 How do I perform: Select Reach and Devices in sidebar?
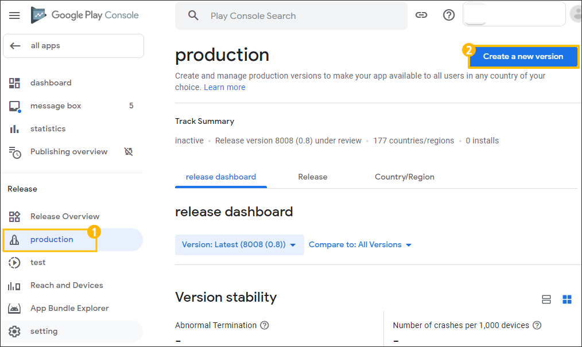click(x=67, y=286)
